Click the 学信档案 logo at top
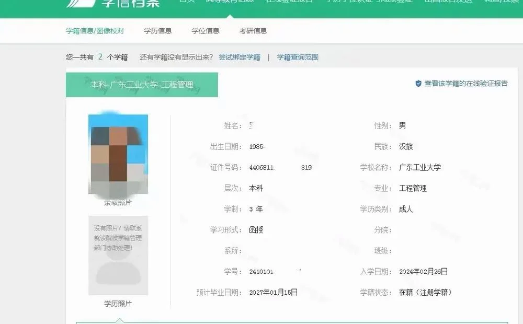The width and height of the screenshot is (523, 324). 113,3
